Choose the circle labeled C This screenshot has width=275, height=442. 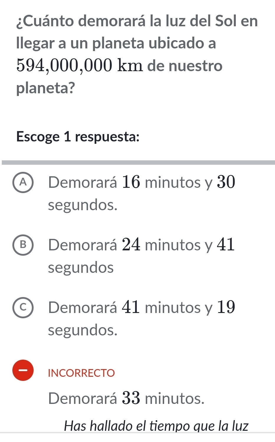pyautogui.click(x=23, y=308)
